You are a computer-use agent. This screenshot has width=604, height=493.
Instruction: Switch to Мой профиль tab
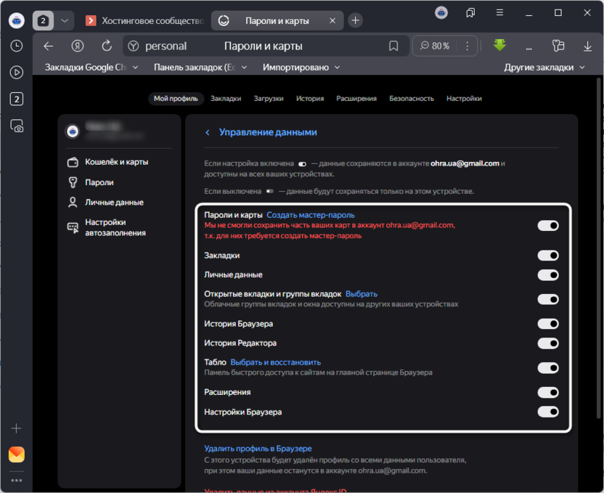pos(176,99)
